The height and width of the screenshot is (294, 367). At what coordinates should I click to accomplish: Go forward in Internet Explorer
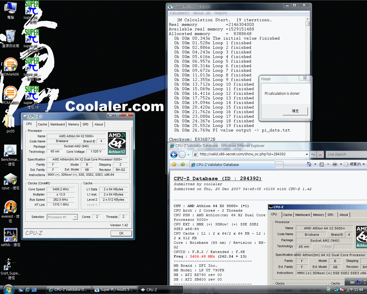click(182, 154)
